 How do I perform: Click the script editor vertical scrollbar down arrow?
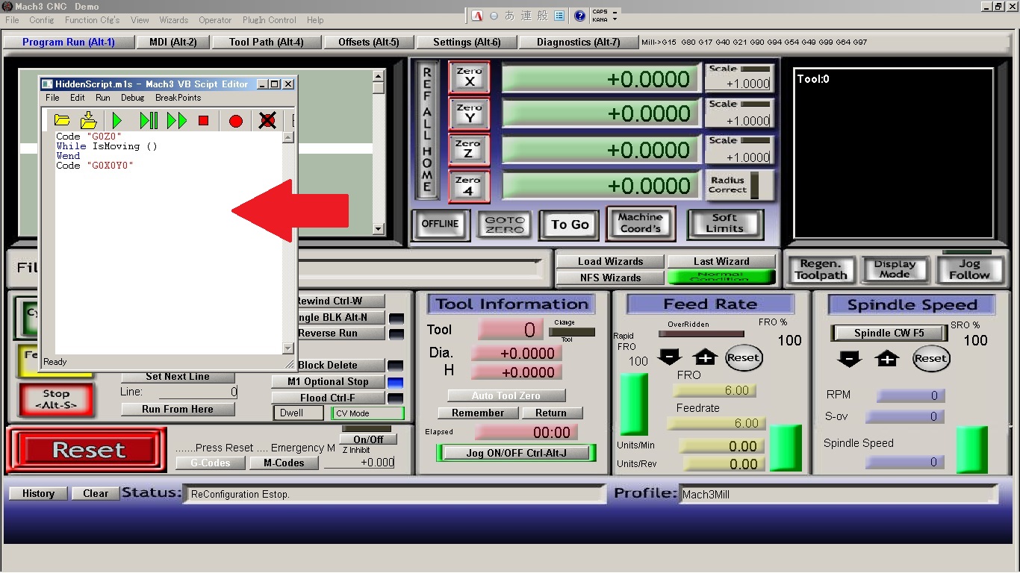[288, 348]
